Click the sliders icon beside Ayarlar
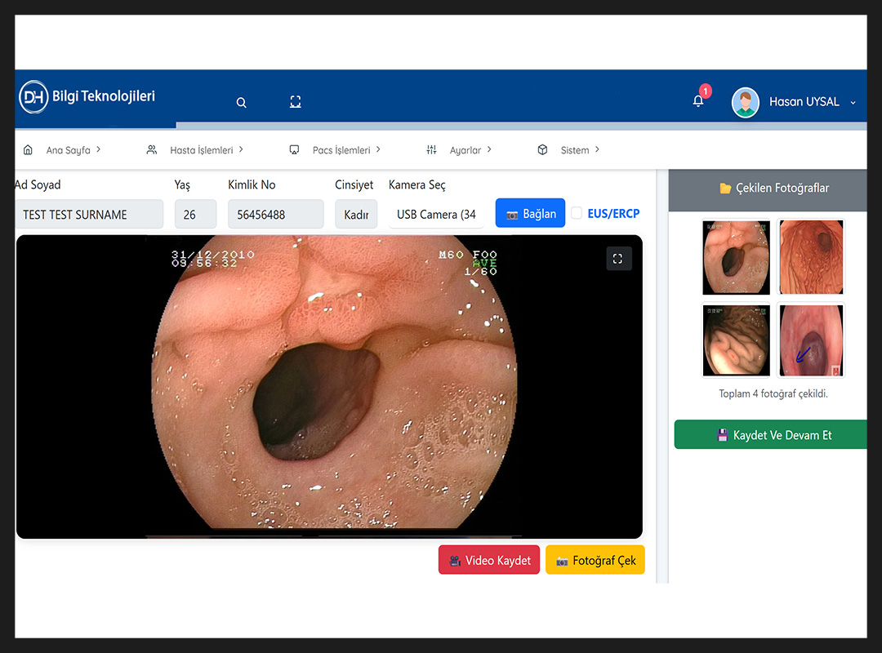882x653 pixels. pos(431,150)
